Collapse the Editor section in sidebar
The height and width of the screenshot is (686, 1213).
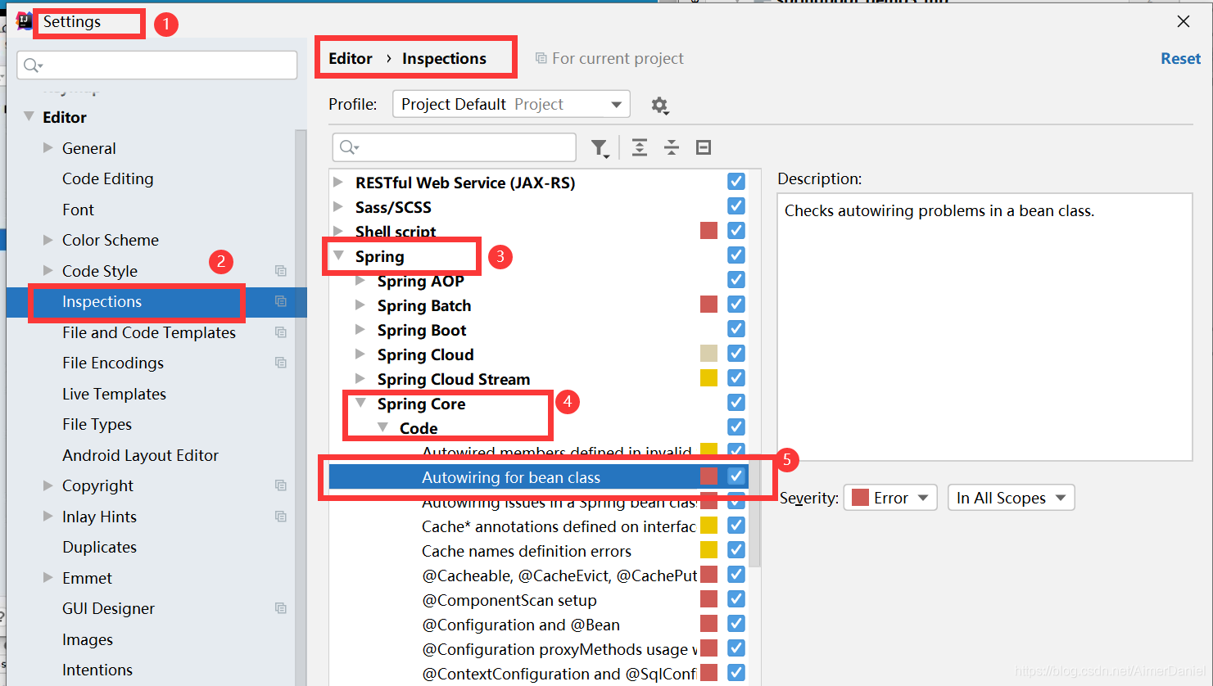(x=29, y=116)
